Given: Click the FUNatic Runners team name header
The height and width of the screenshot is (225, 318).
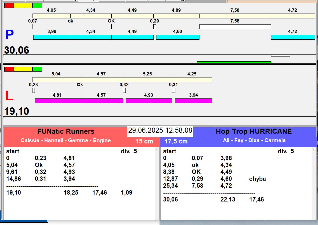Looking at the screenshot, I should click(66, 131).
